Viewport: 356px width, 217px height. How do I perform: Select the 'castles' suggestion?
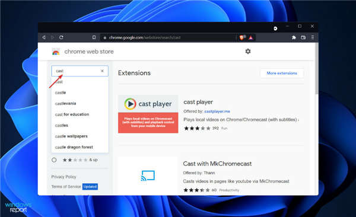pyautogui.click(x=80, y=125)
